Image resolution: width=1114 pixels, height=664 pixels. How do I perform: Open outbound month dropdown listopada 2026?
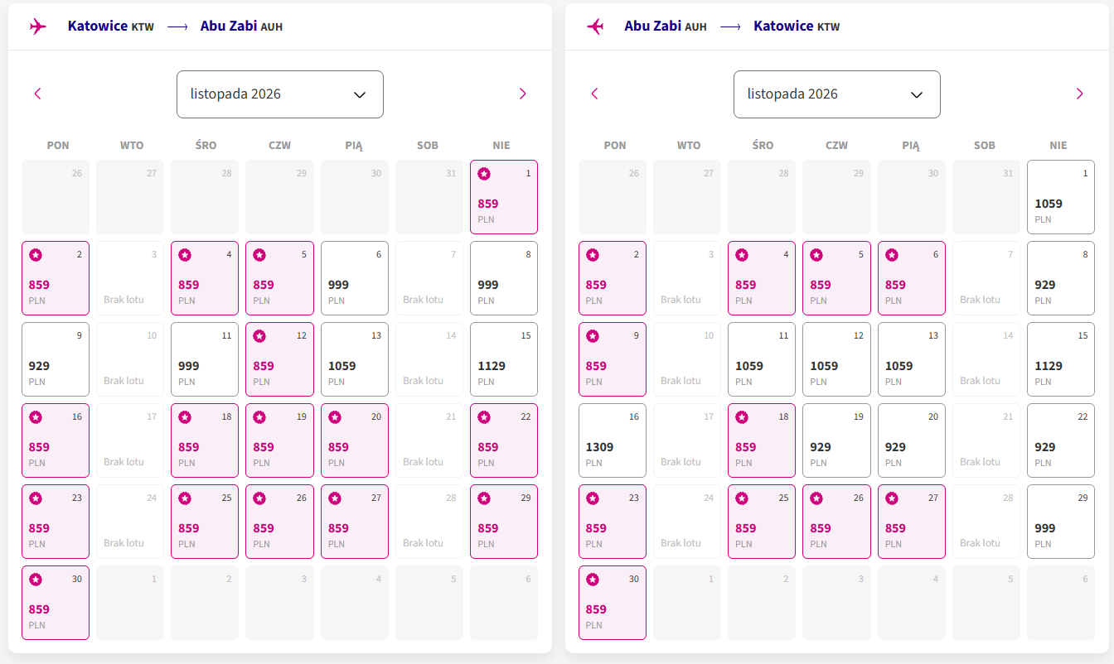(280, 94)
